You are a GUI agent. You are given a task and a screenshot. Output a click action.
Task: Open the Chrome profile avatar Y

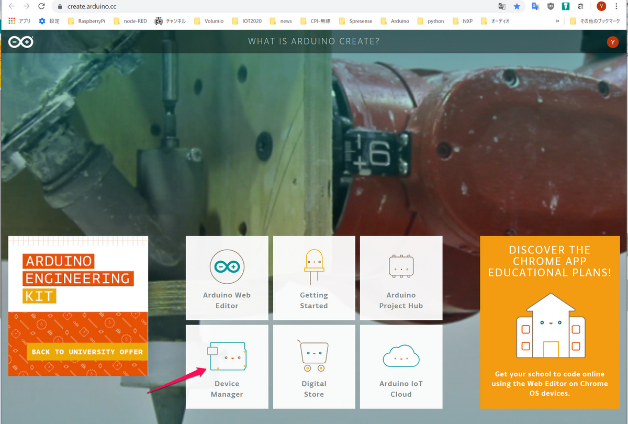601,7
